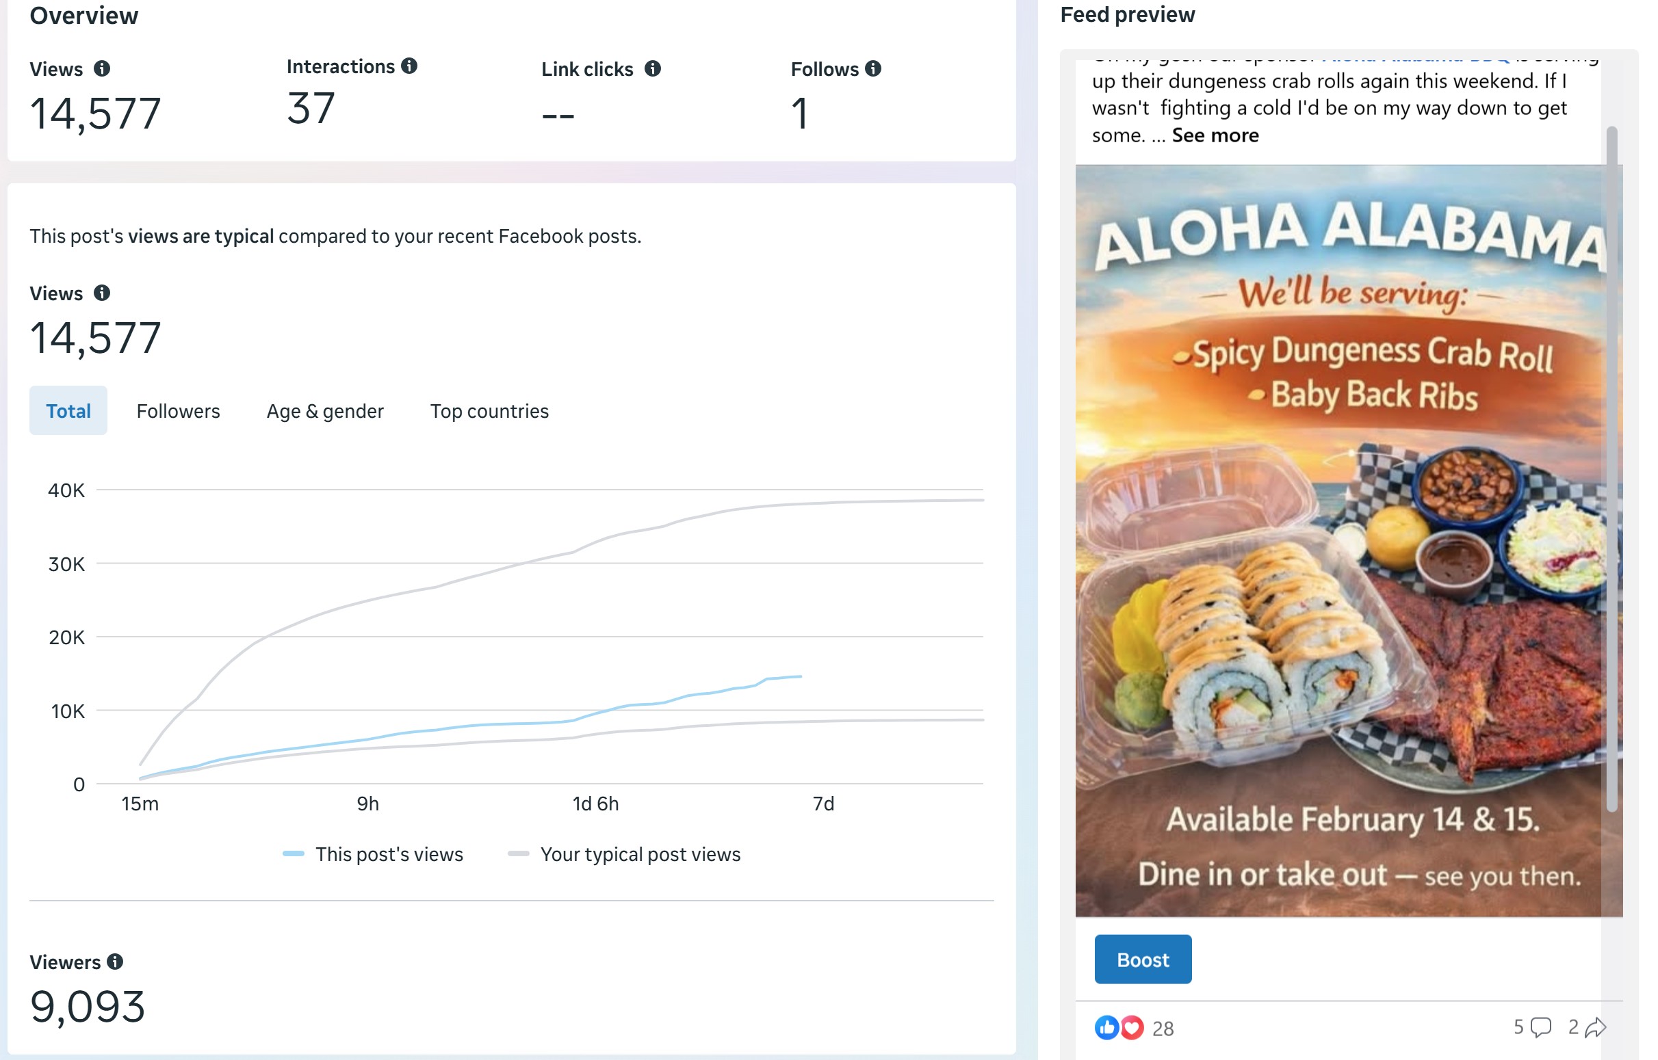Click the info icon beside overview Views
This screenshot has height=1060, width=1658.
[102, 69]
